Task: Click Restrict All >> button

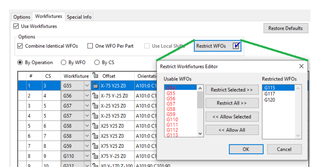Action: [232, 103]
